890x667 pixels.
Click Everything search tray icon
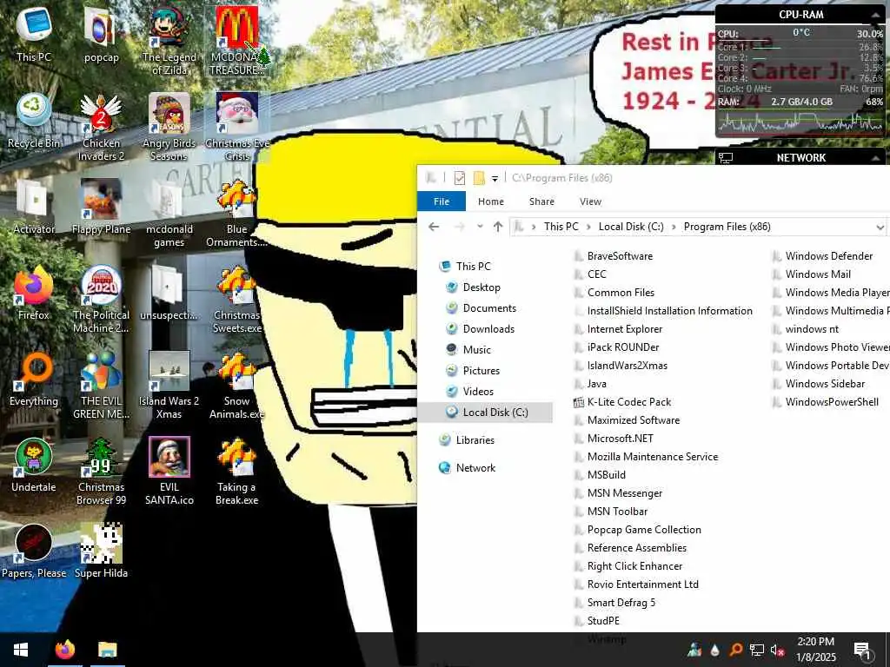coord(735,650)
